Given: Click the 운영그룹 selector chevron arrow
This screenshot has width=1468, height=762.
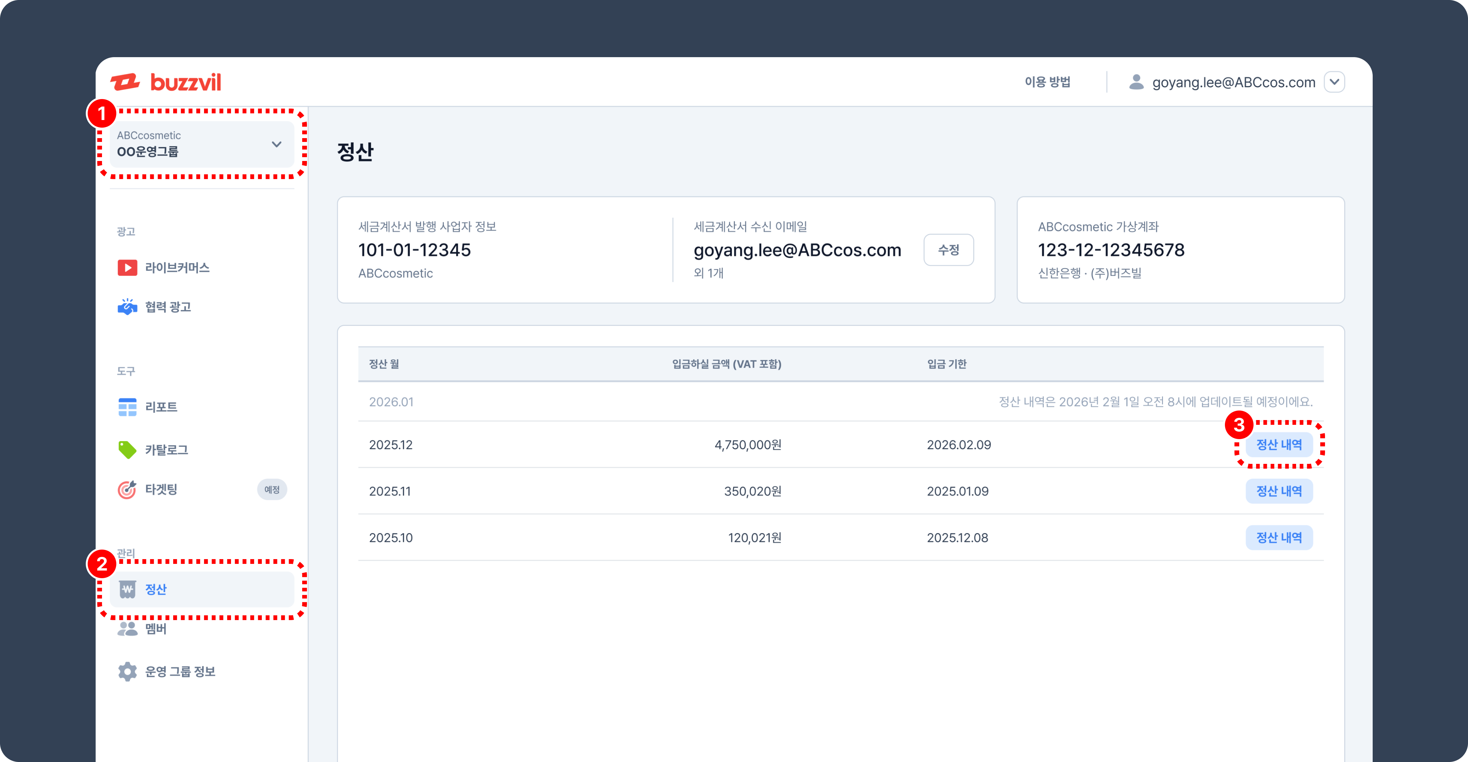Looking at the screenshot, I should tap(276, 144).
